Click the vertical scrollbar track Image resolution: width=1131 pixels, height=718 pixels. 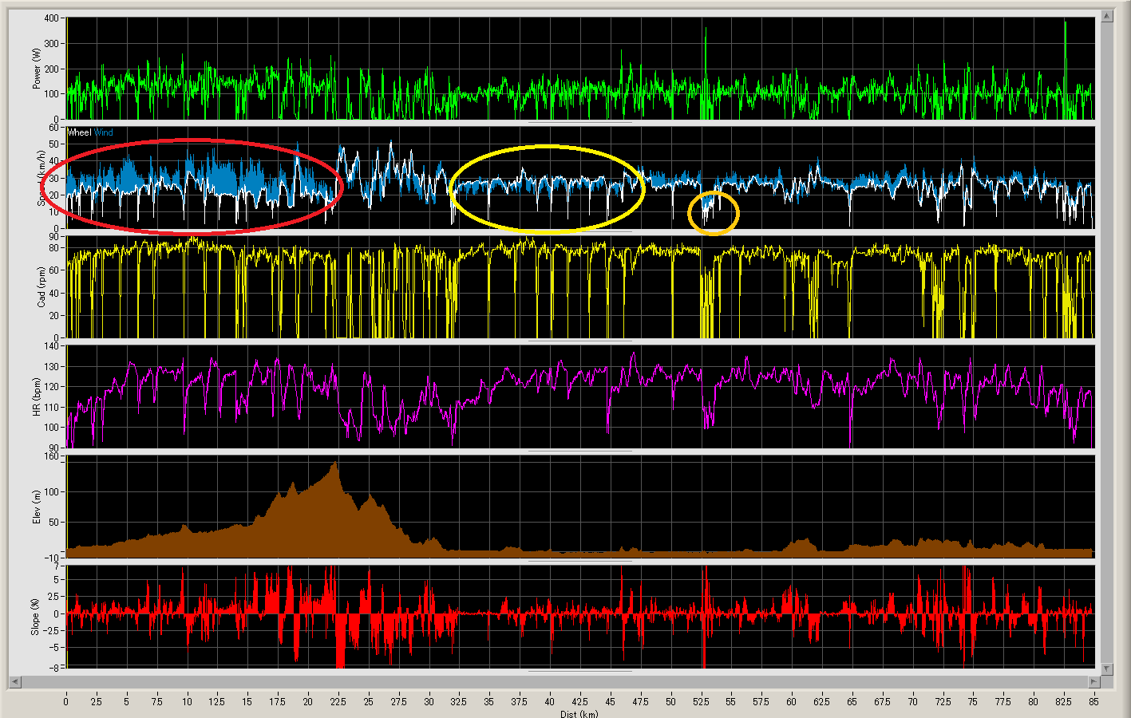click(1106, 343)
